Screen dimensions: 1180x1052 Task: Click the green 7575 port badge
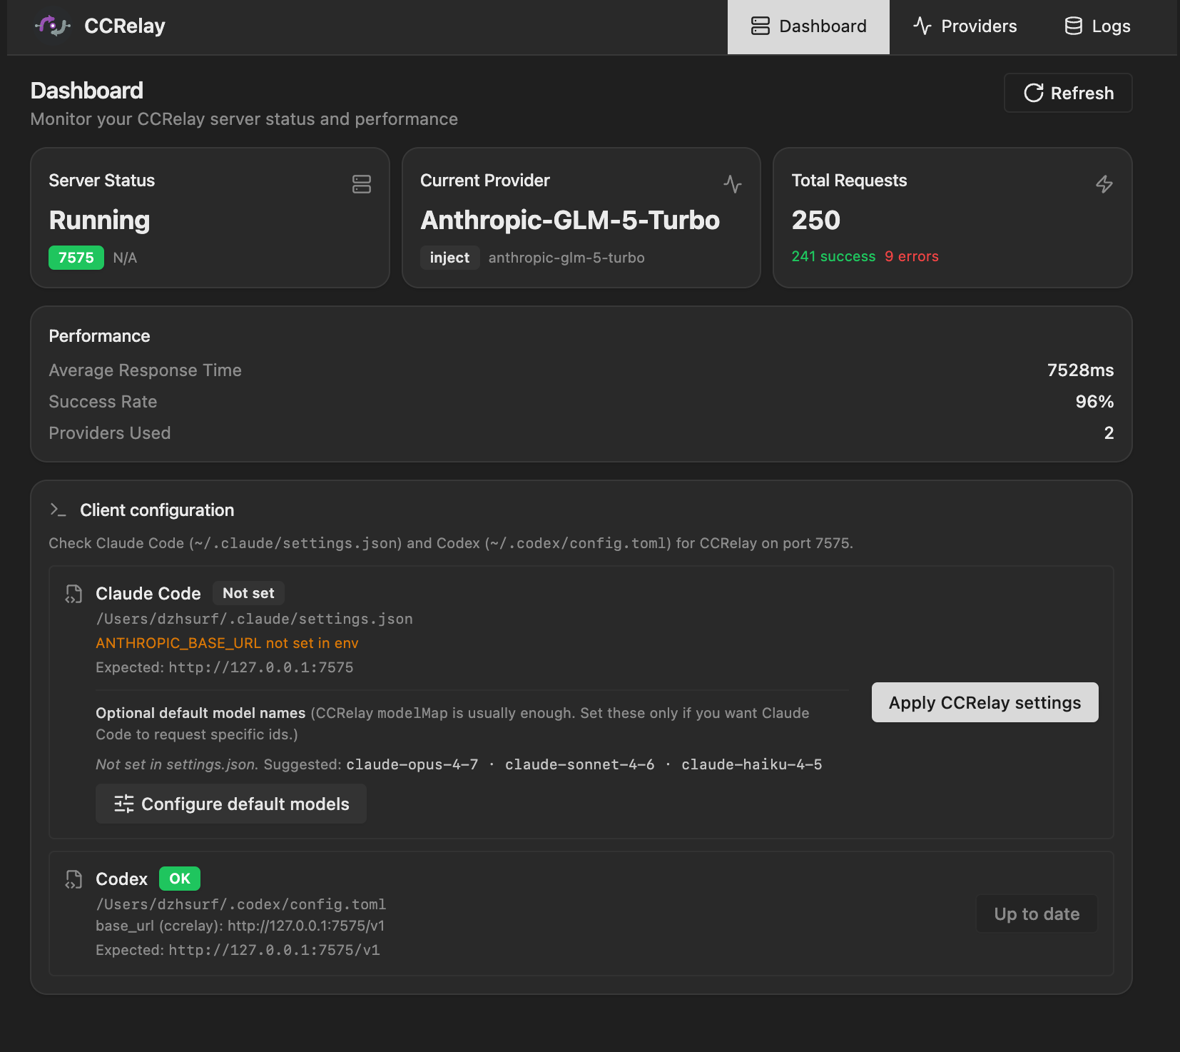(76, 258)
